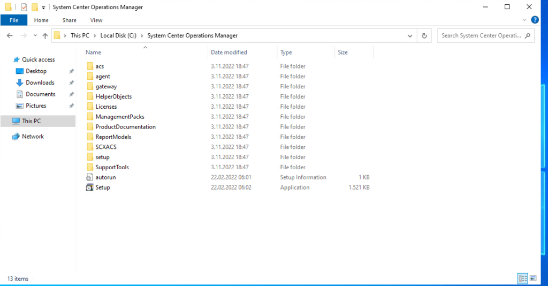Select the ManagementPacks folder icon
This screenshot has width=548, height=286.
pyautogui.click(x=90, y=117)
